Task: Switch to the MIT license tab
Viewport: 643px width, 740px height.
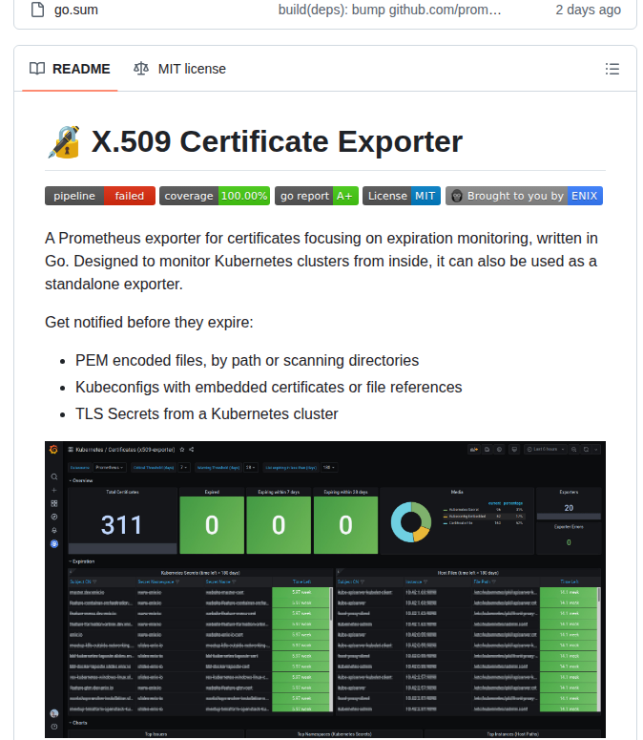Action: coord(179,69)
